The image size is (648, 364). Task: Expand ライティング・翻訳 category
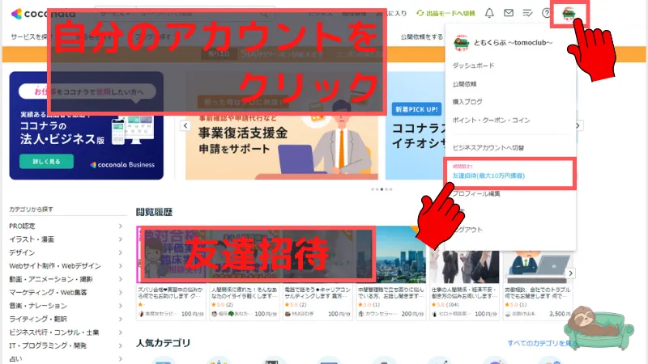pyautogui.click(x=66, y=319)
